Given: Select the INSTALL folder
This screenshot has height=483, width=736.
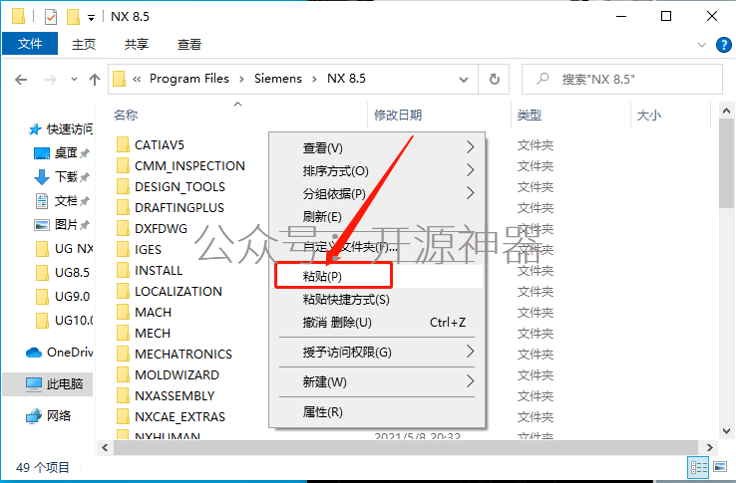Looking at the screenshot, I should point(159,270).
